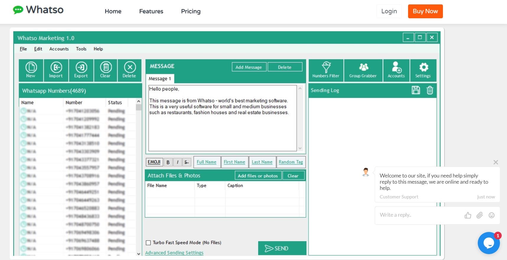The height and width of the screenshot is (260, 507).
Task: Click the Delete message button
Action: (x=285, y=67)
